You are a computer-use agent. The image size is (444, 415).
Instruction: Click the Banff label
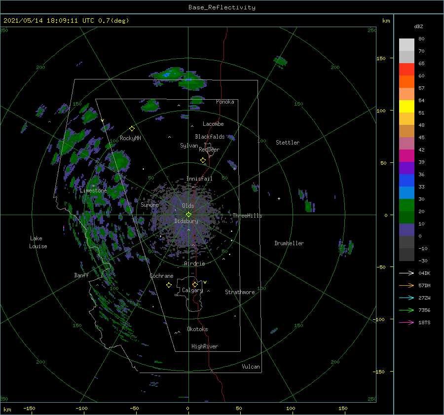click(x=81, y=275)
